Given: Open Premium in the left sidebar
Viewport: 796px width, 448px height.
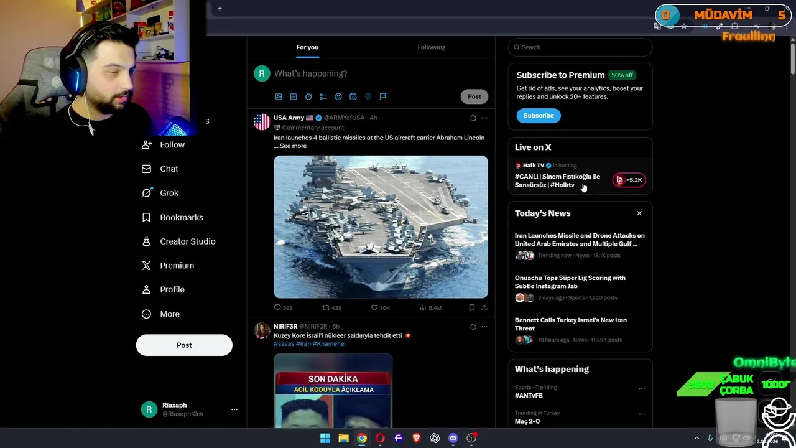Looking at the screenshot, I should [169, 266].
